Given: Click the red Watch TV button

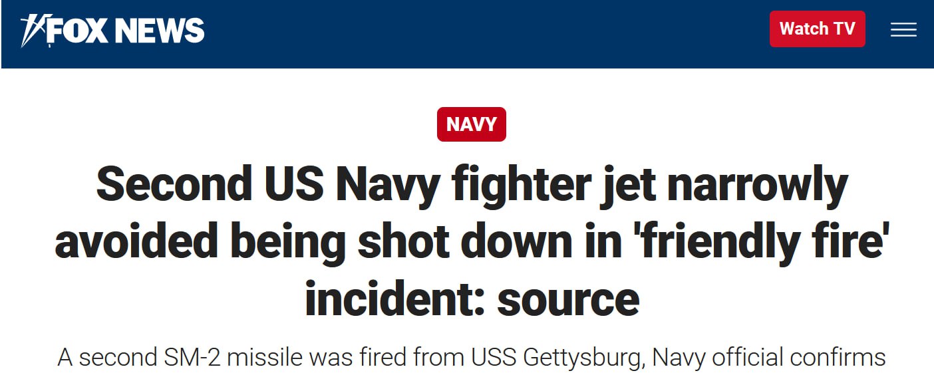Looking at the screenshot, I should point(817,29).
